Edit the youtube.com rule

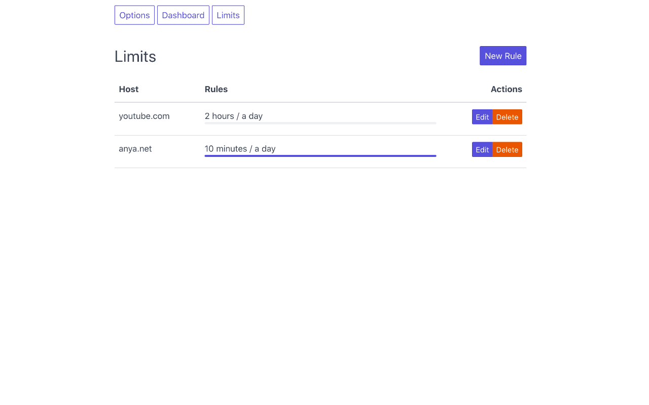482,117
